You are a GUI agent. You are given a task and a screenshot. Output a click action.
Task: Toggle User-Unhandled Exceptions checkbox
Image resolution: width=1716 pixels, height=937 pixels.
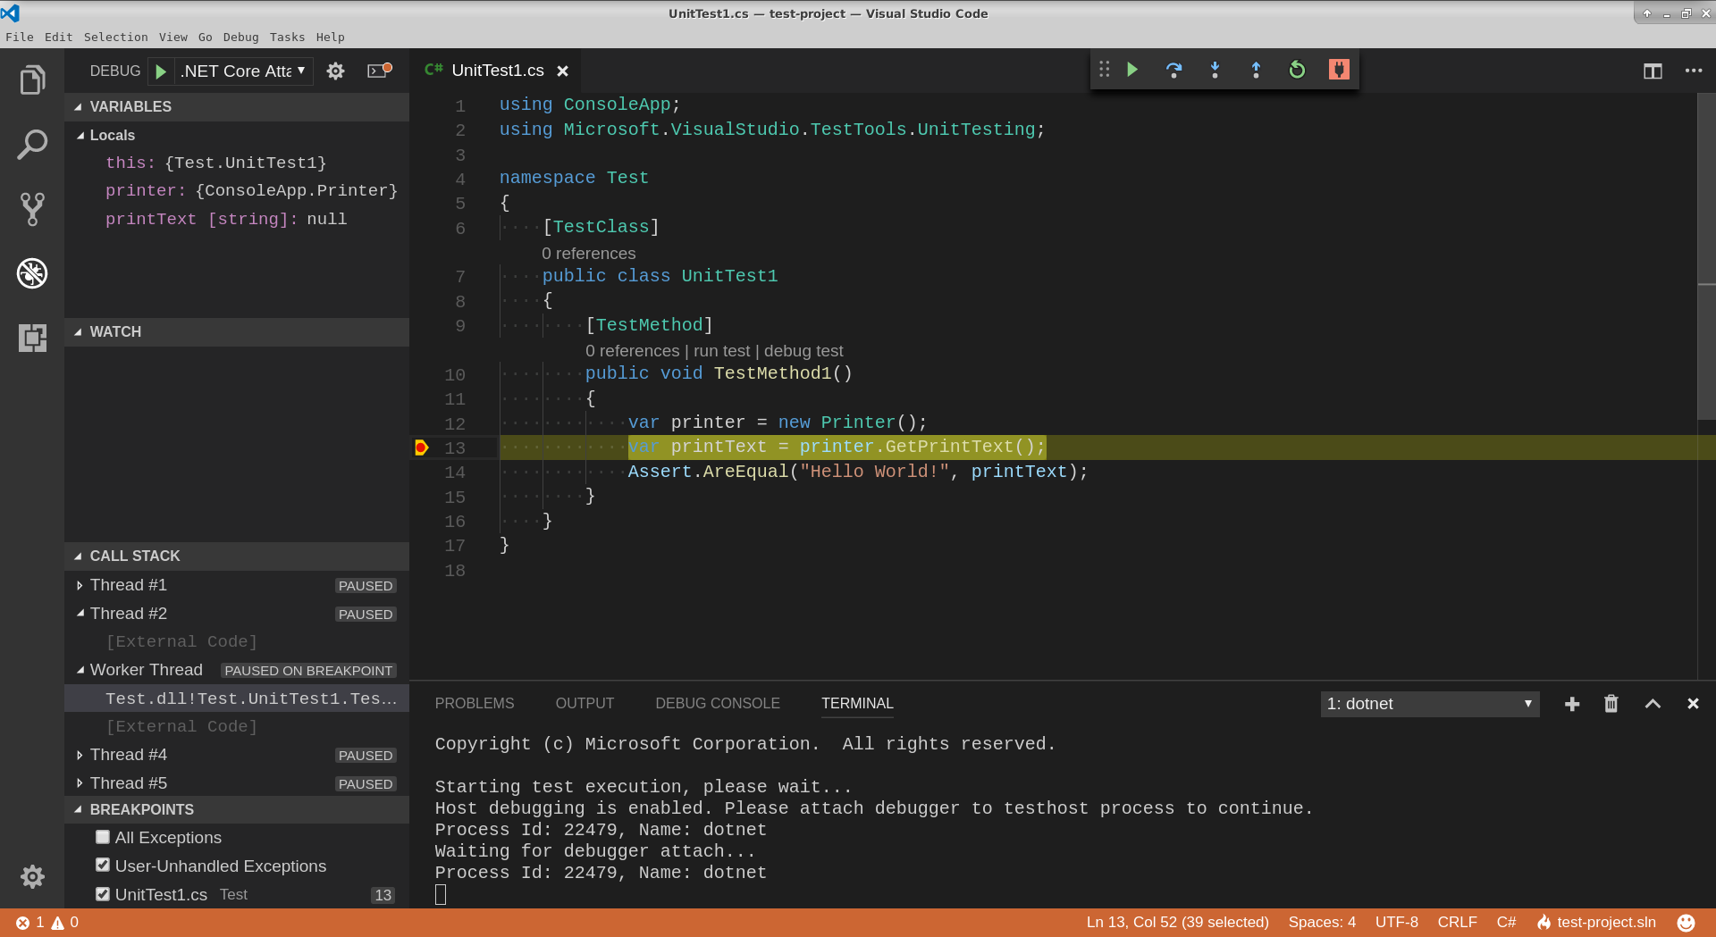(103, 866)
